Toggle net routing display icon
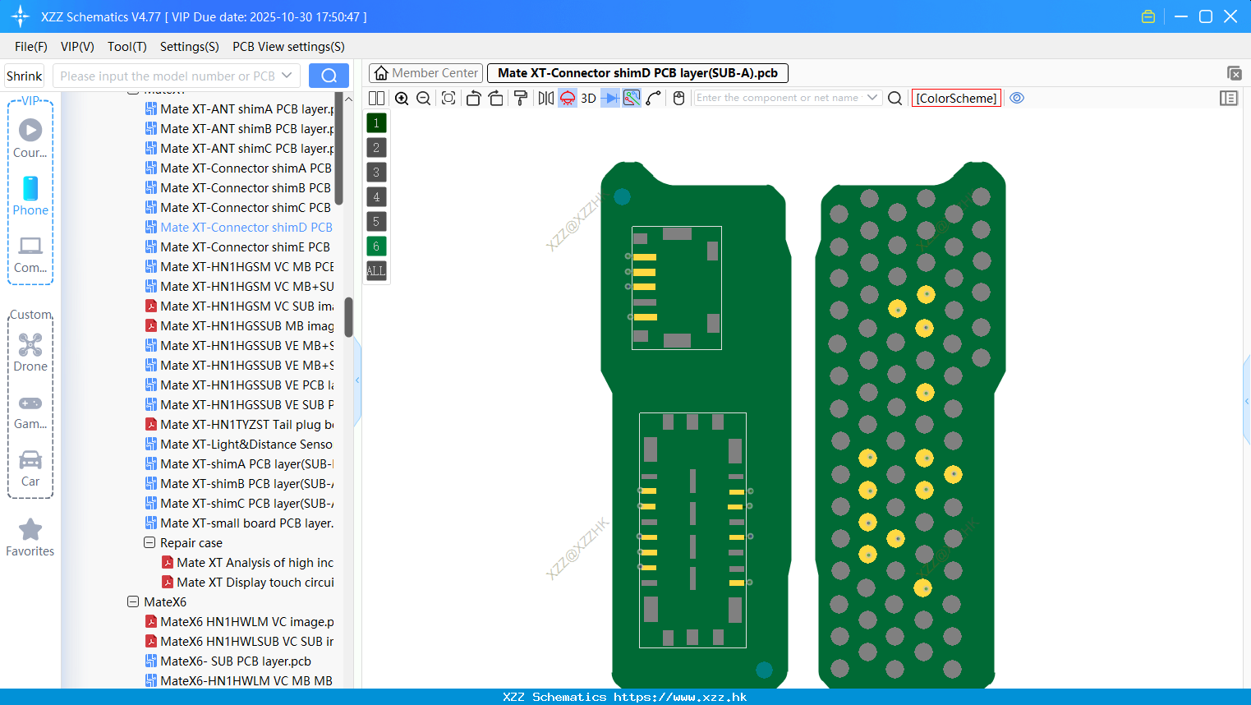Image resolution: width=1251 pixels, height=705 pixels. [632, 98]
